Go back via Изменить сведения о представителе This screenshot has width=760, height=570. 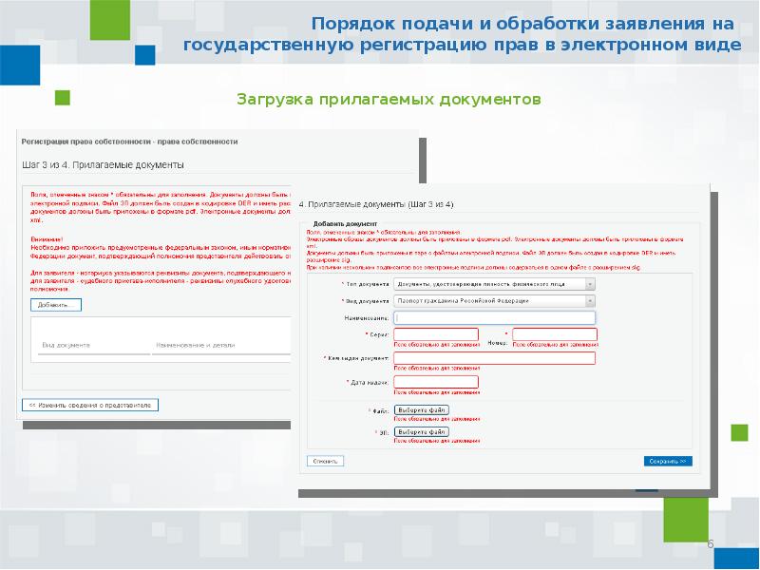90,405
